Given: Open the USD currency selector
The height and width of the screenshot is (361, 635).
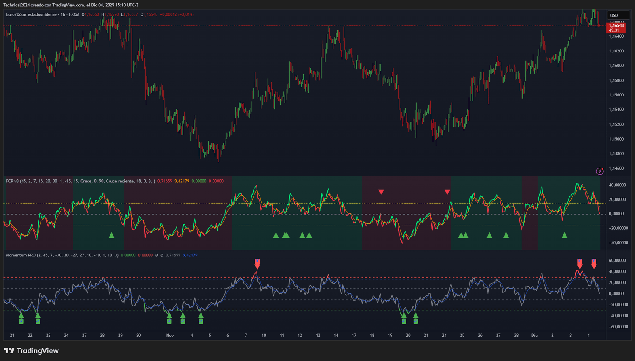Looking at the screenshot, I should [614, 15].
